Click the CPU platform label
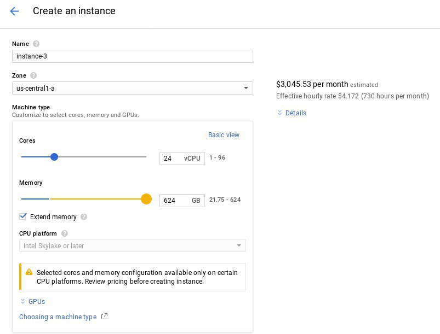This screenshot has height=334, width=440. point(38,233)
